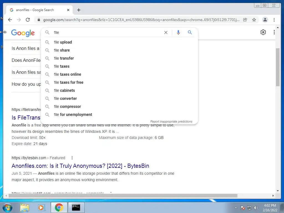
Task: Open the bytesbin.com result options dots
Action: pos(72,158)
